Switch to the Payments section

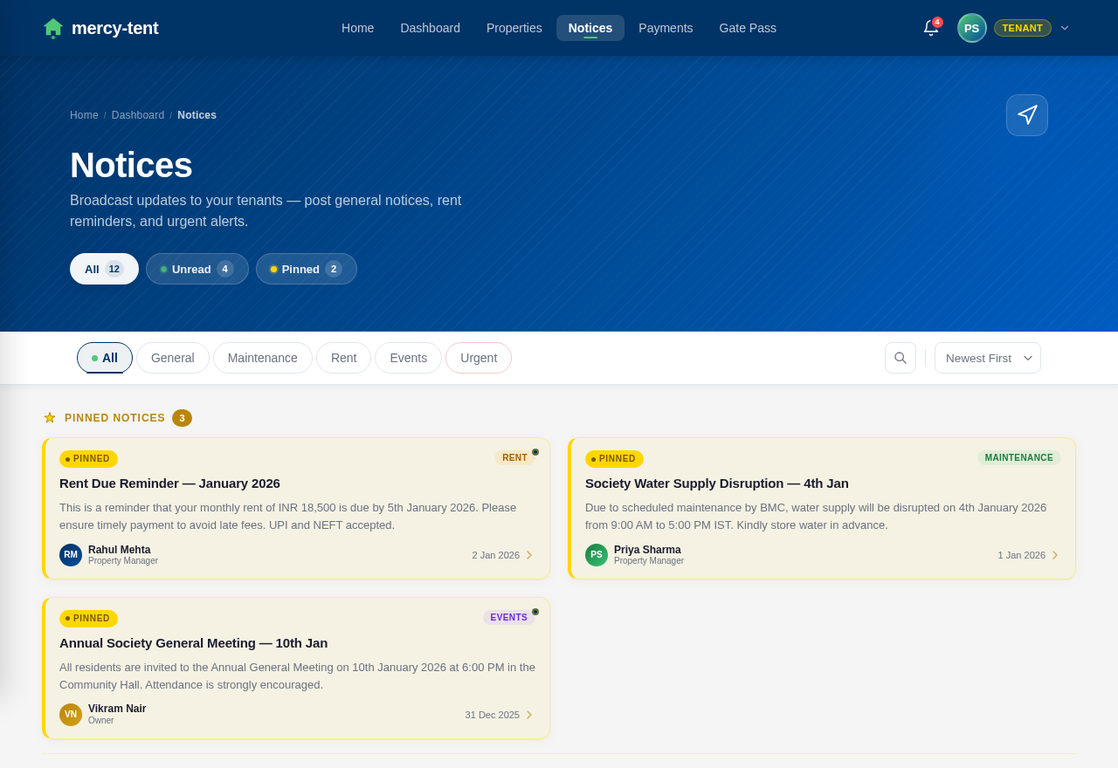pos(666,27)
